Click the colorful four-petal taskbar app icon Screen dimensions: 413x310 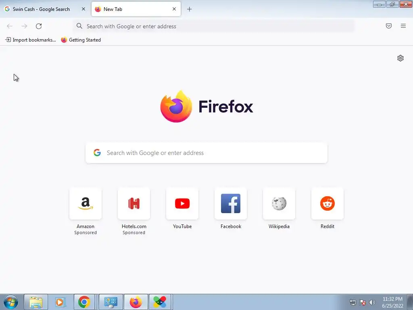pos(160,302)
